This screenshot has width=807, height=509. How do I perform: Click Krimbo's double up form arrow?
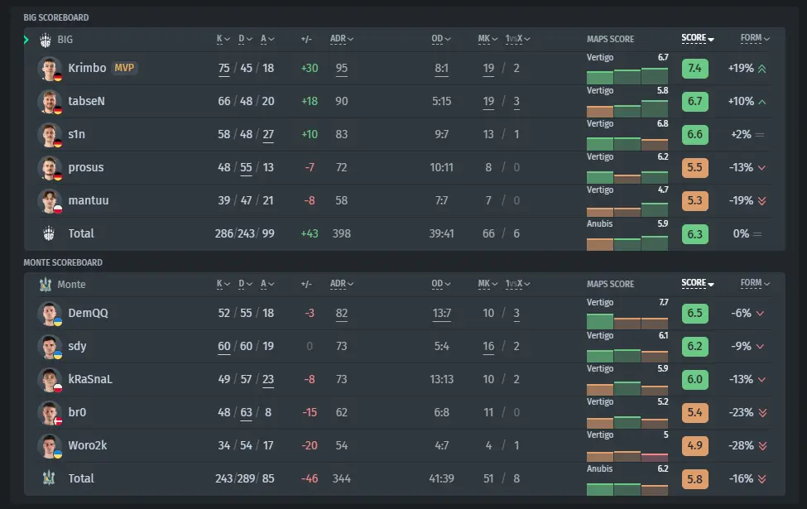tap(762, 69)
